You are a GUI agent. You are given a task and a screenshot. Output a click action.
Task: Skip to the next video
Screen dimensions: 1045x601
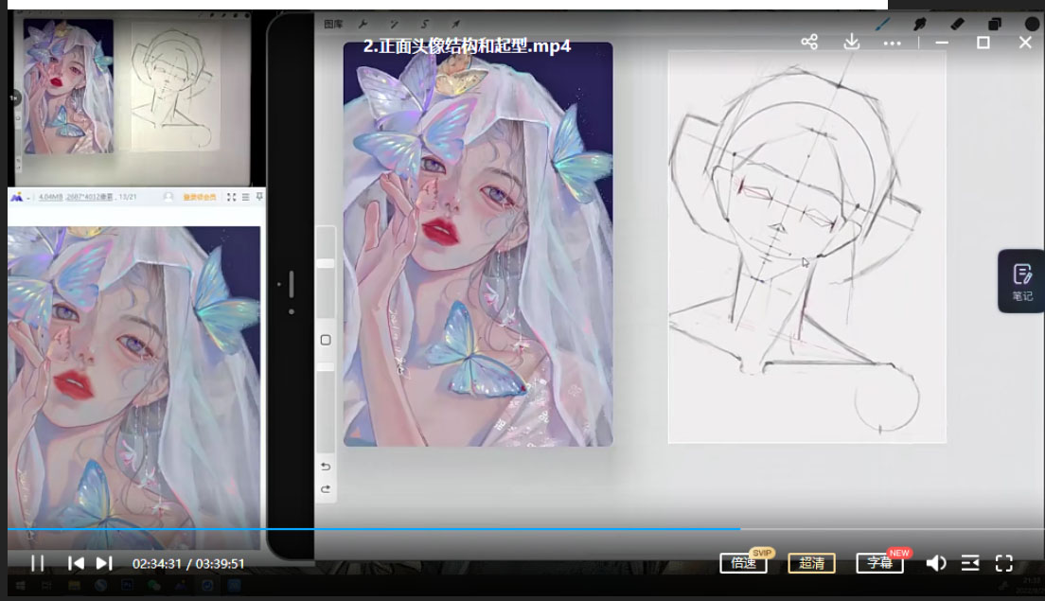[104, 564]
